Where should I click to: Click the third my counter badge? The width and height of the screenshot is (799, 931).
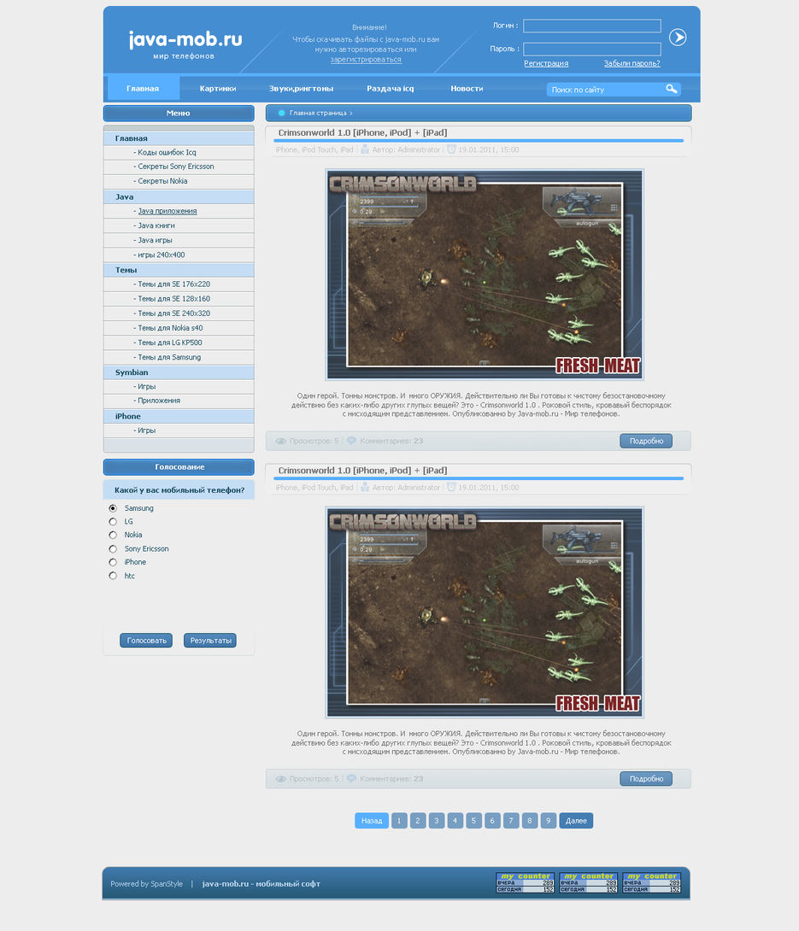click(652, 882)
